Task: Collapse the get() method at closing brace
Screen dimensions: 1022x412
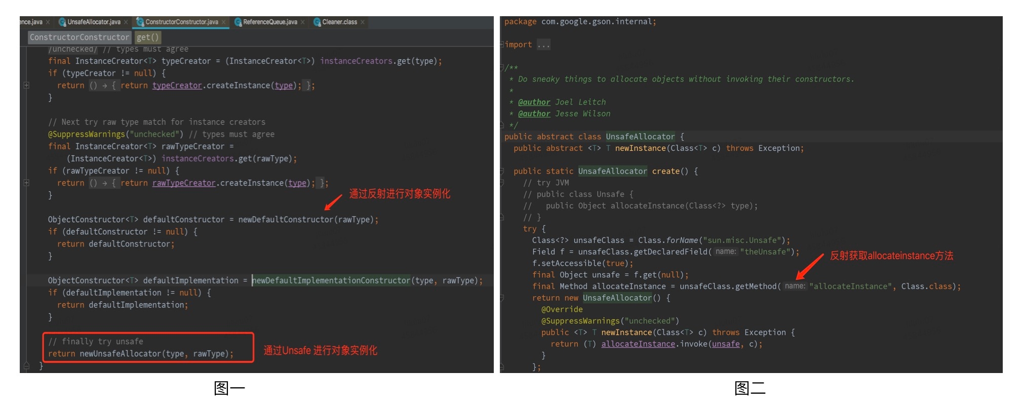Action: (x=26, y=365)
